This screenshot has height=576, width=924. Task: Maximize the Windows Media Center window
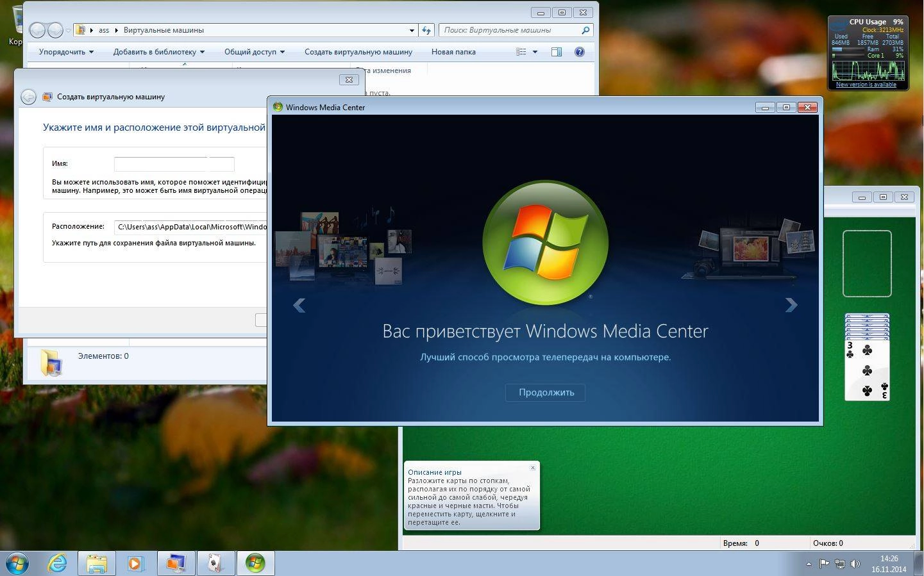786,107
